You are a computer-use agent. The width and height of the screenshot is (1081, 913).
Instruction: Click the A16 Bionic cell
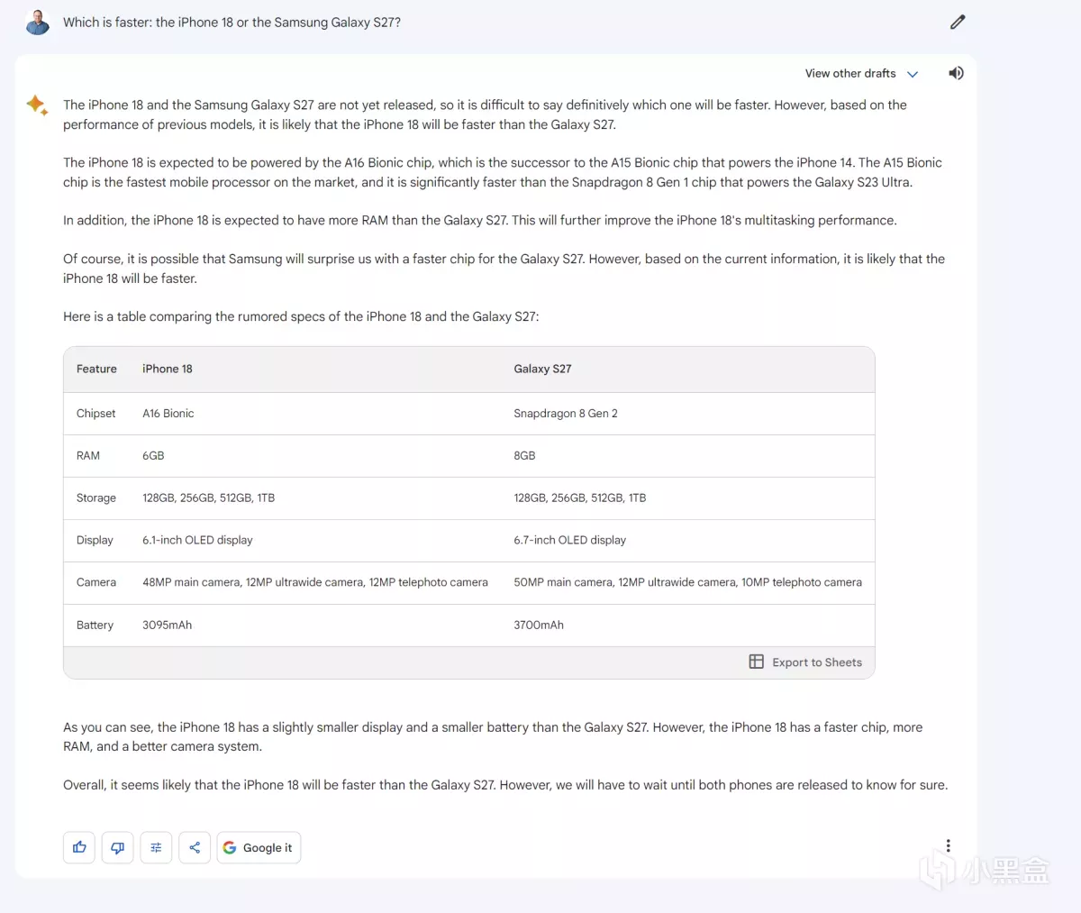click(x=168, y=414)
